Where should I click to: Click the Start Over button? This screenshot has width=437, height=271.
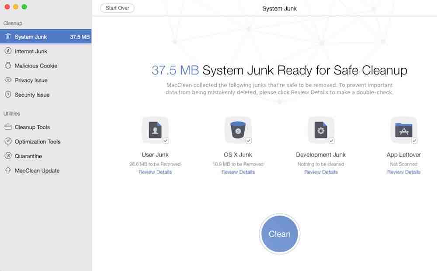click(117, 8)
